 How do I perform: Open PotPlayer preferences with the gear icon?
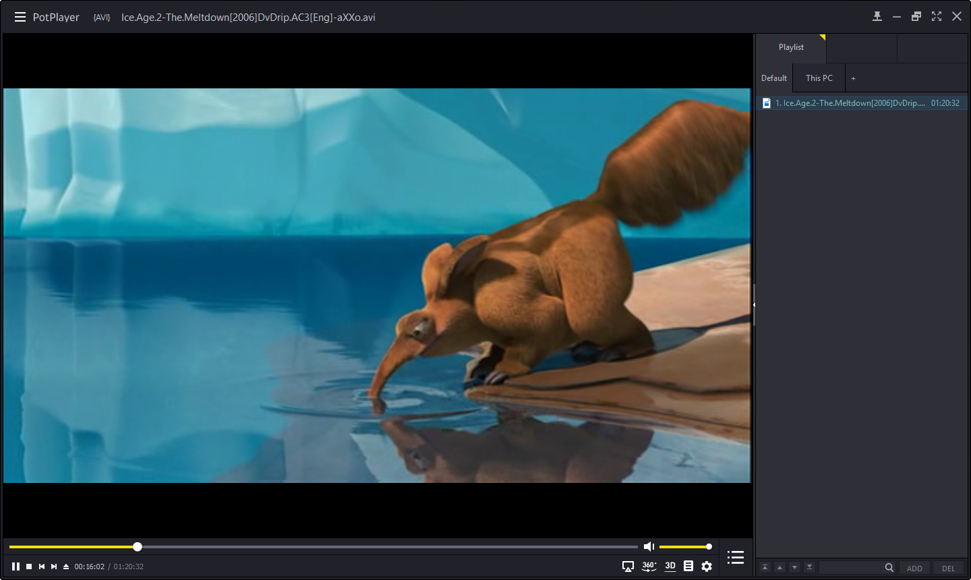tap(706, 567)
